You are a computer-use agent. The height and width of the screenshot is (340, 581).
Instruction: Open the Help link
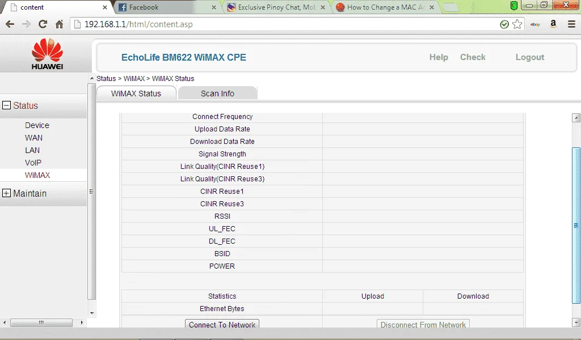[x=439, y=57]
